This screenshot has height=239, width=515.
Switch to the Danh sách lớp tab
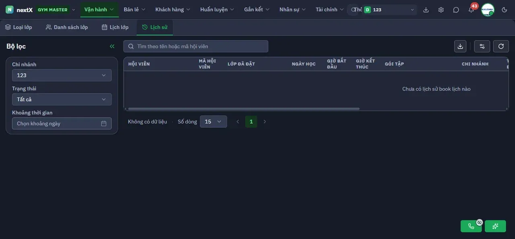(x=67, y=27)
